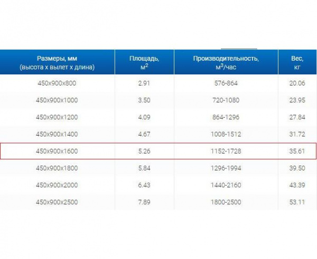Click performance value 1800-2500

click(226, 202)
